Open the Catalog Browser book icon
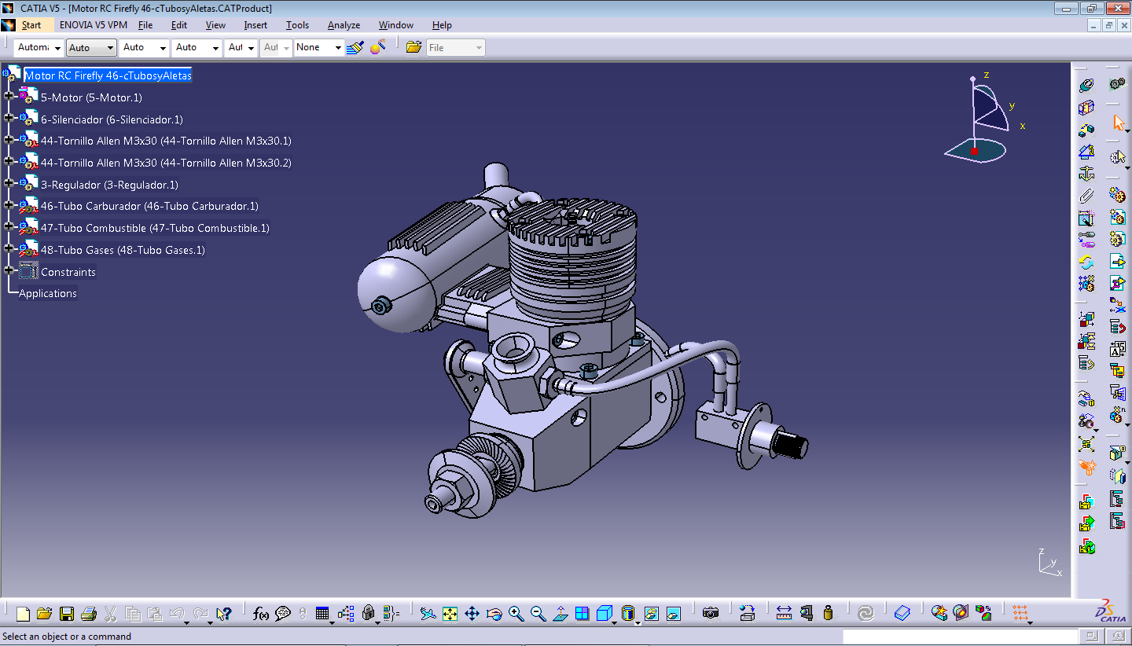1132x646 pixels. [x=902, y=614]
